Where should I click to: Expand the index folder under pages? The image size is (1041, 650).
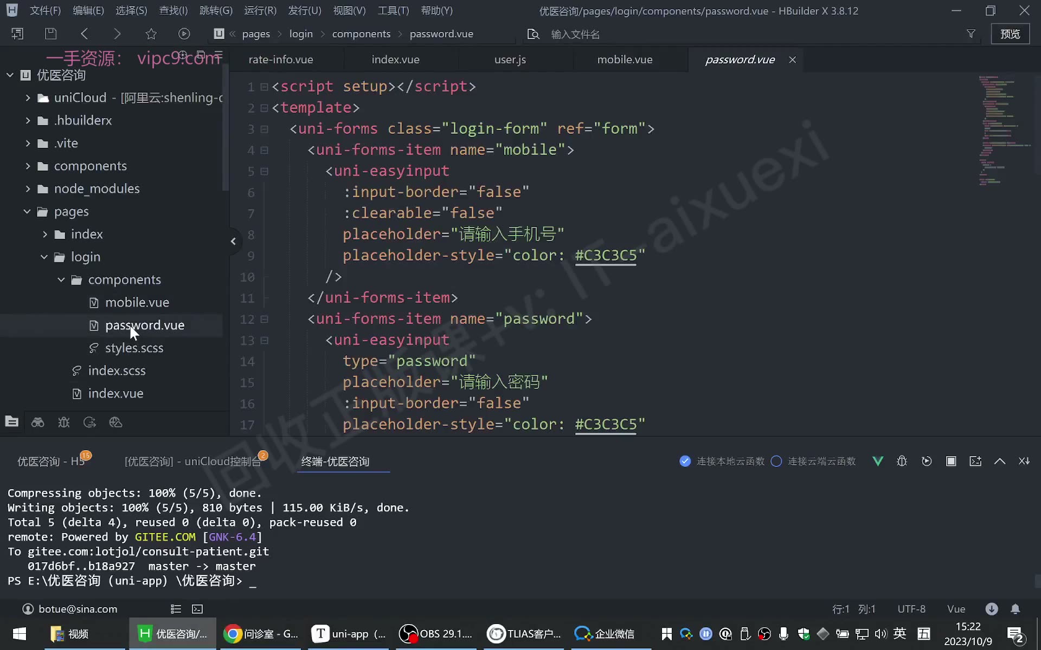point(45,235)
